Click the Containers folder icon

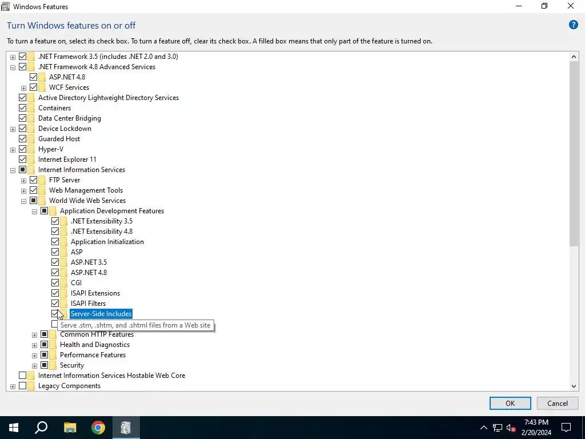[31, 108]
